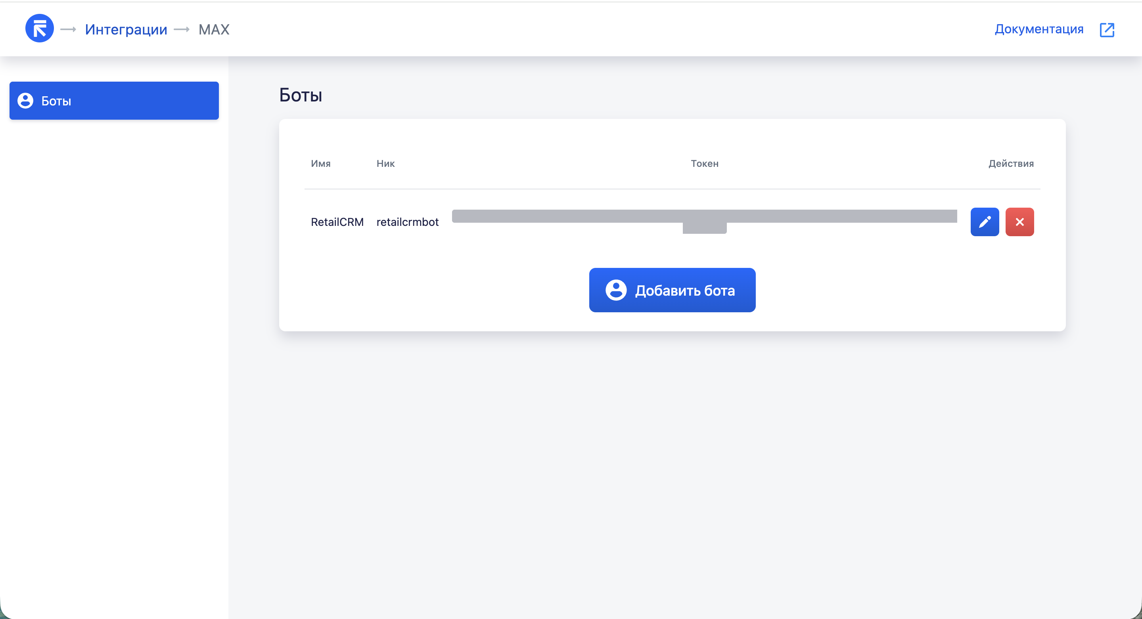Click the person icon on Добавить бота button
Screen dimensions: 1142x619
[x=616, y=290]
